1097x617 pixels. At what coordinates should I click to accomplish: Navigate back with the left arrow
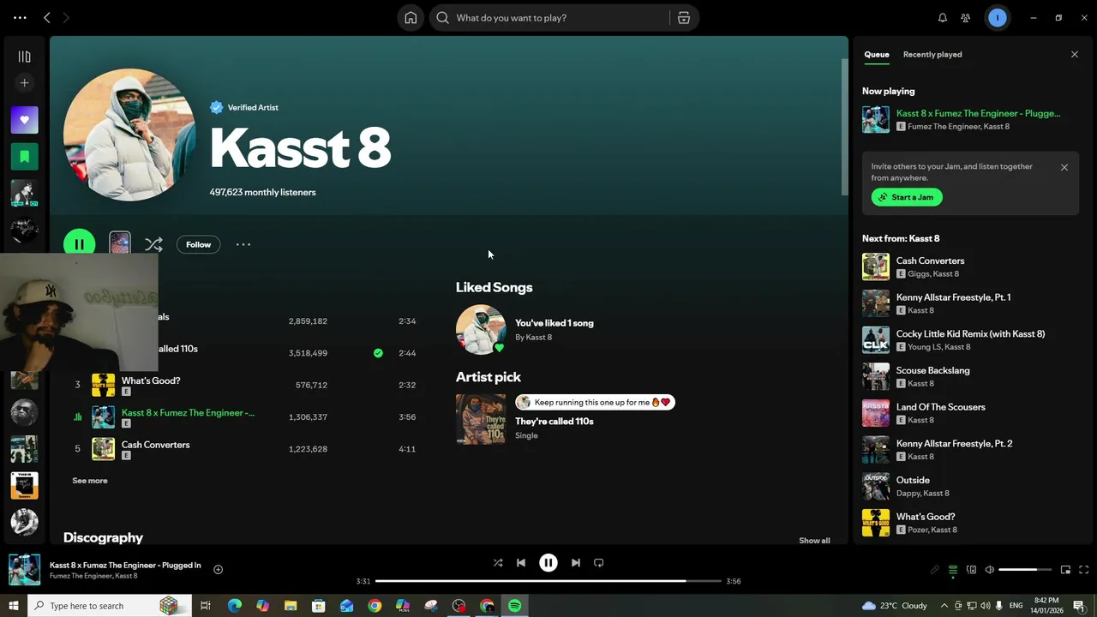tap(47, 18)
